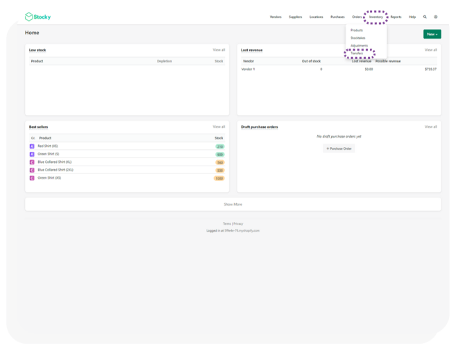Select Transfers from the Inventory menu
The image size is (465, 348).
tap(357, 53)
